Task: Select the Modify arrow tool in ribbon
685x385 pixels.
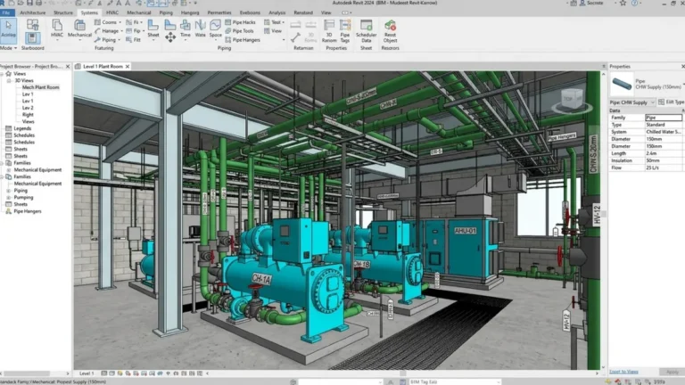Action: click(8, 30)
